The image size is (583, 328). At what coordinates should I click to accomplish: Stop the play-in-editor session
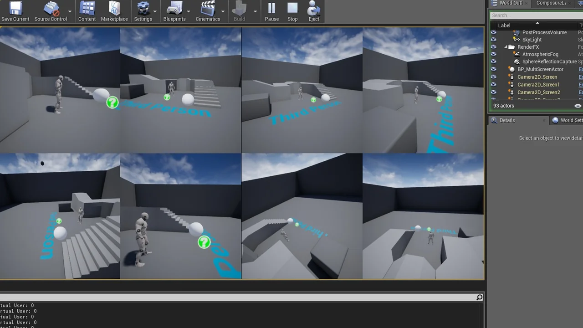click(x=292, y=9)
